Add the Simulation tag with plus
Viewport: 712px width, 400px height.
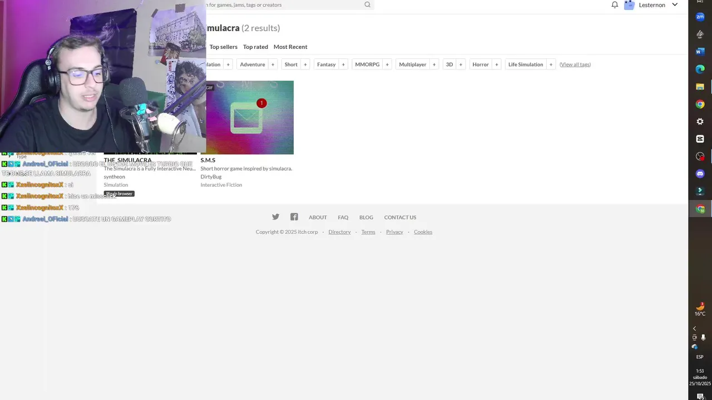(228, 64)
